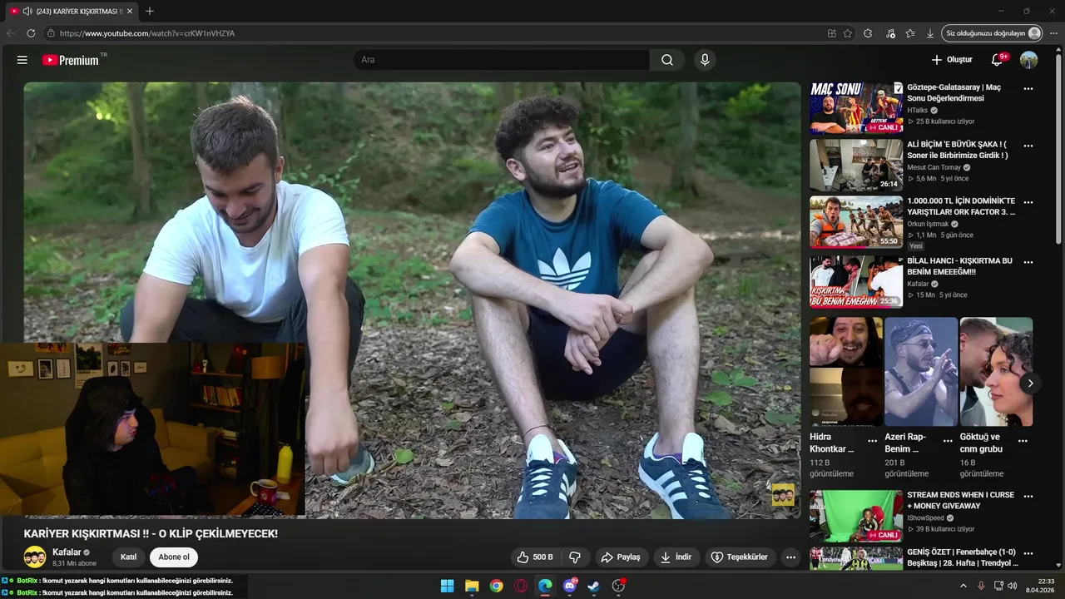Open the HTalks channel name
The width and height of the screenshot is (1065, 599).
pos(917,110)
